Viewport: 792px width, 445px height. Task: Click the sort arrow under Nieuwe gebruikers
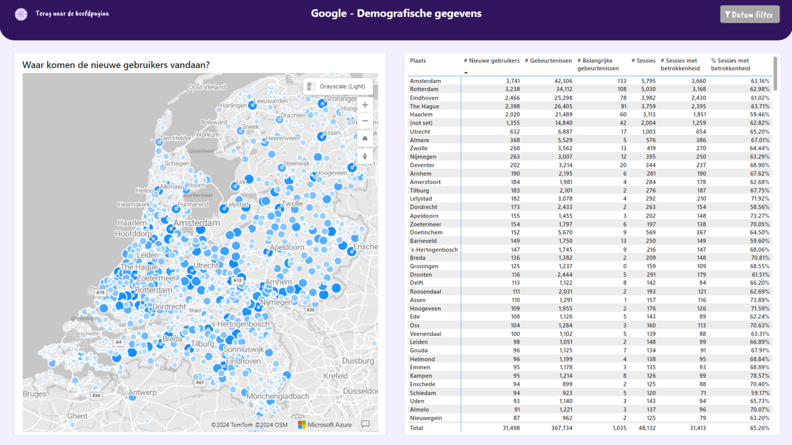(x=466, y=73)
